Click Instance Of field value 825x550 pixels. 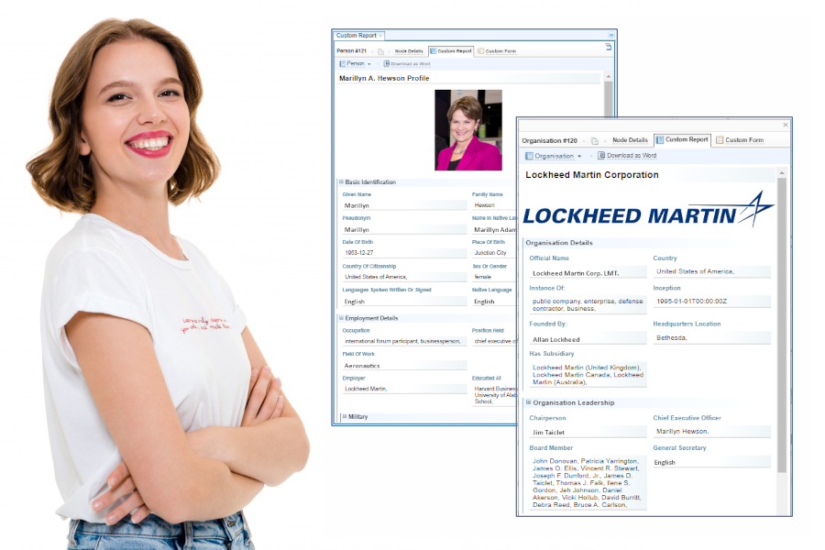(588, 304)
